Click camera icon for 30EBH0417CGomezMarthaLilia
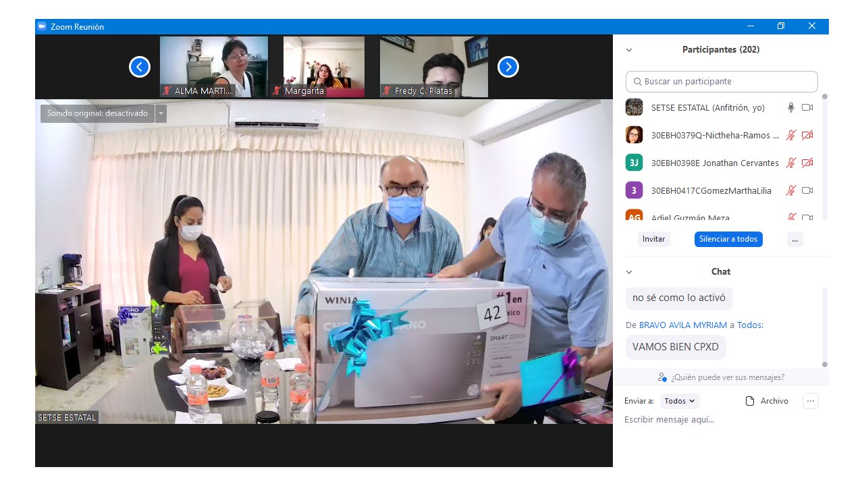 (807, 190)
